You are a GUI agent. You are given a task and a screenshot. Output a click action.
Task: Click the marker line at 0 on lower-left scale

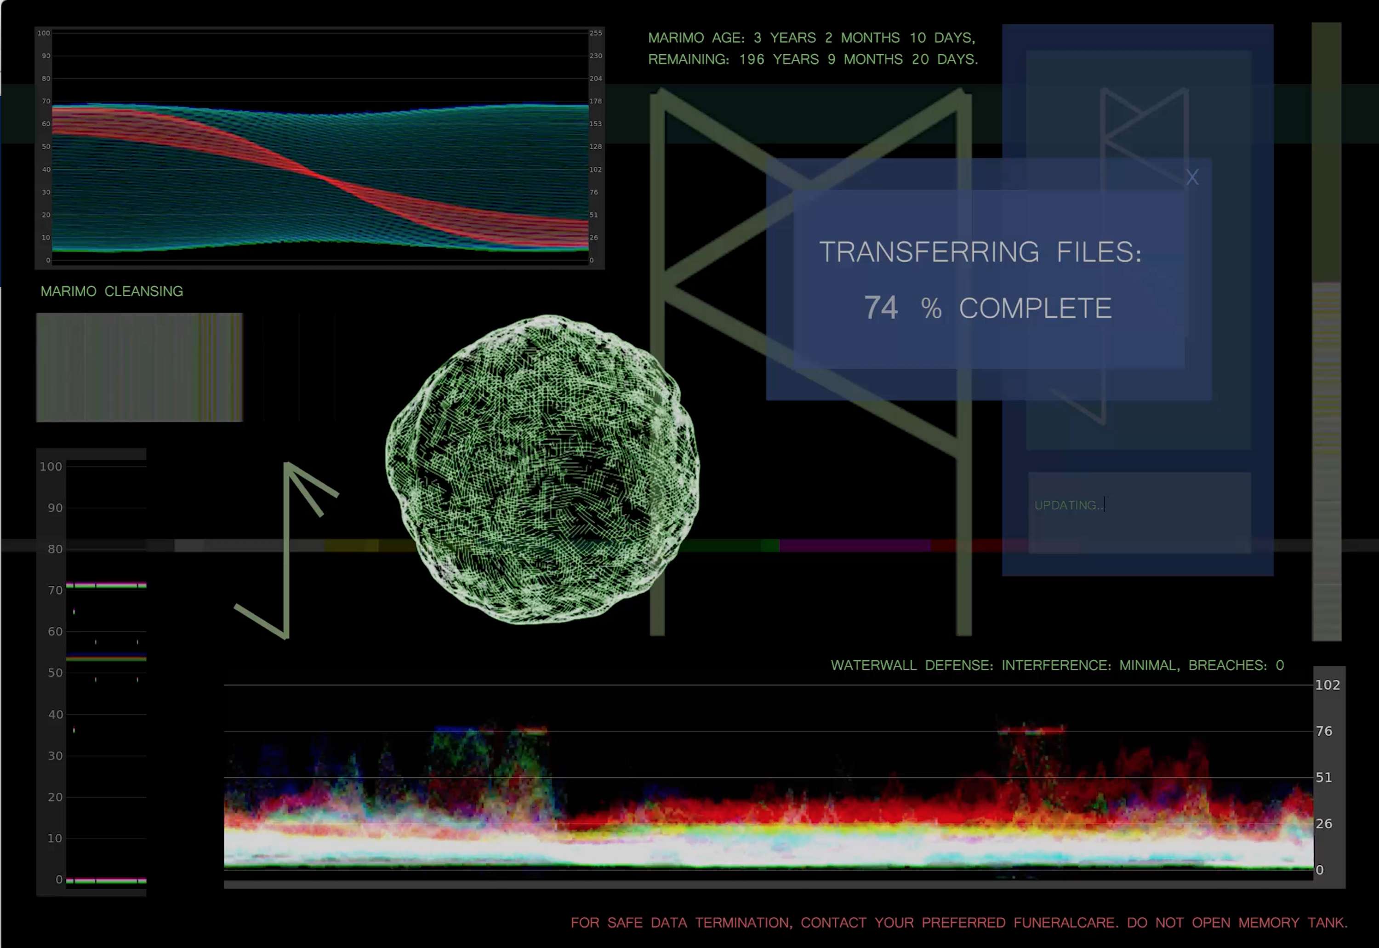click(x=106, y=881)
